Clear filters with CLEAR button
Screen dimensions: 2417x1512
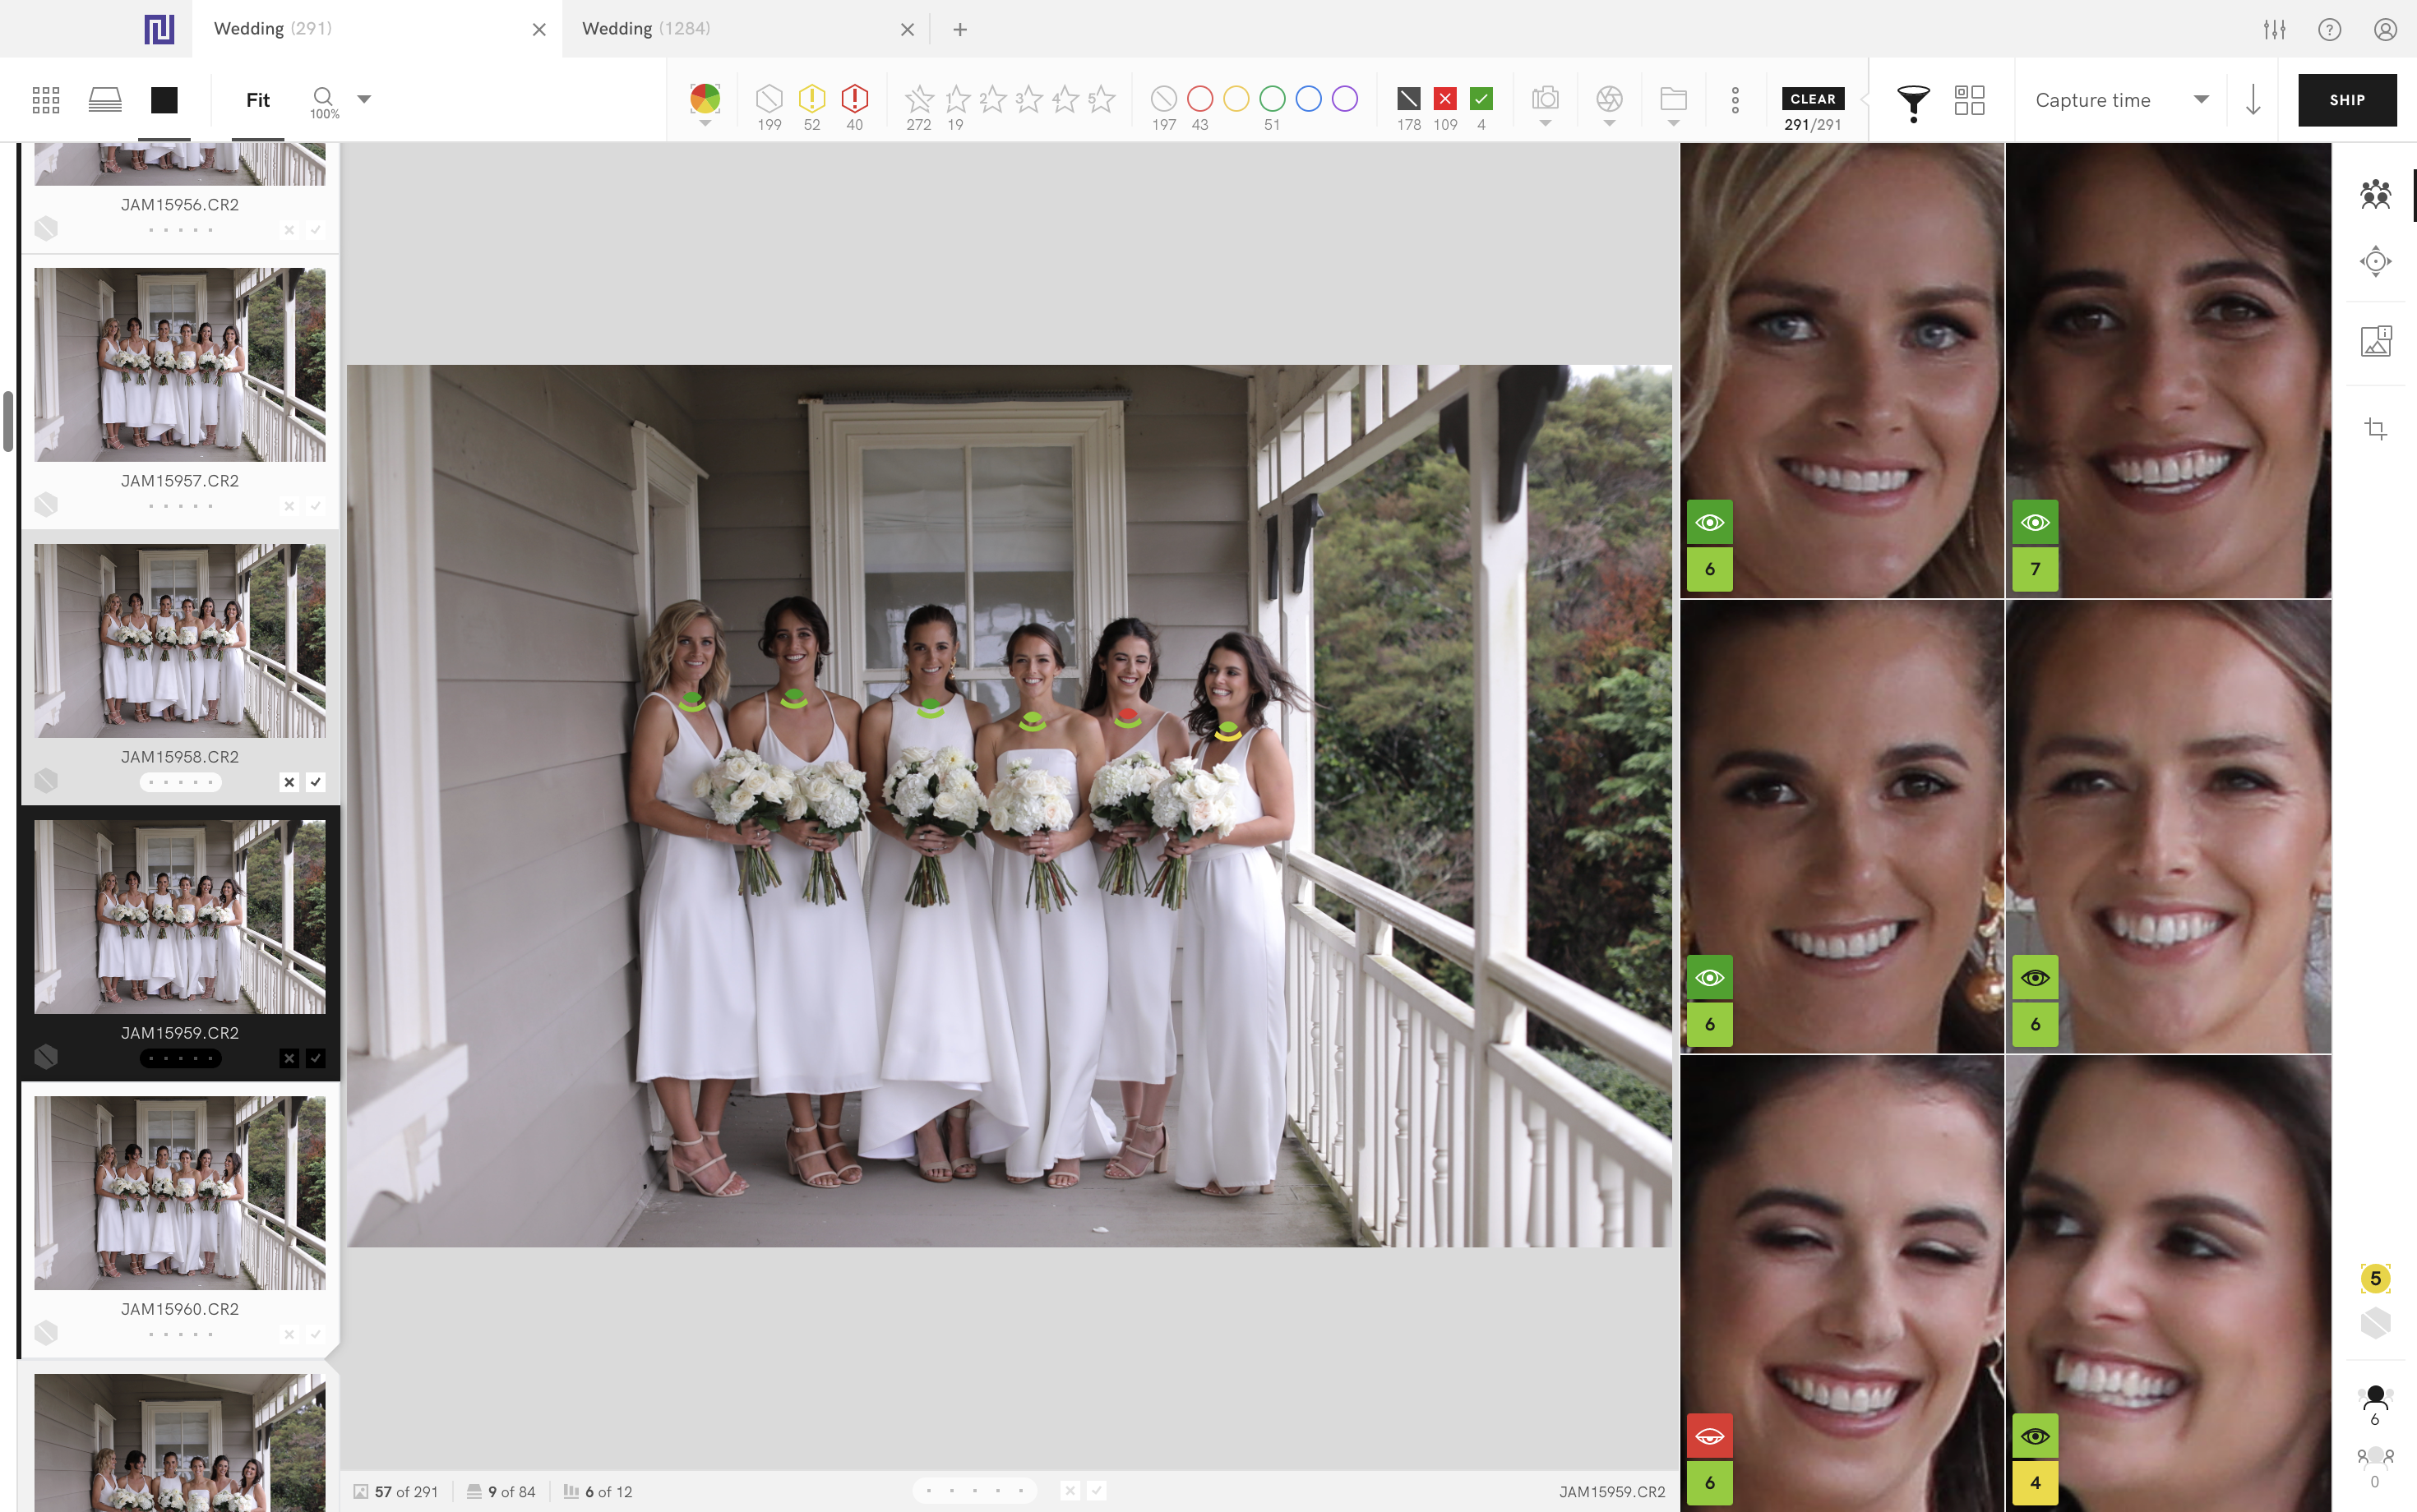(1813, 98)
